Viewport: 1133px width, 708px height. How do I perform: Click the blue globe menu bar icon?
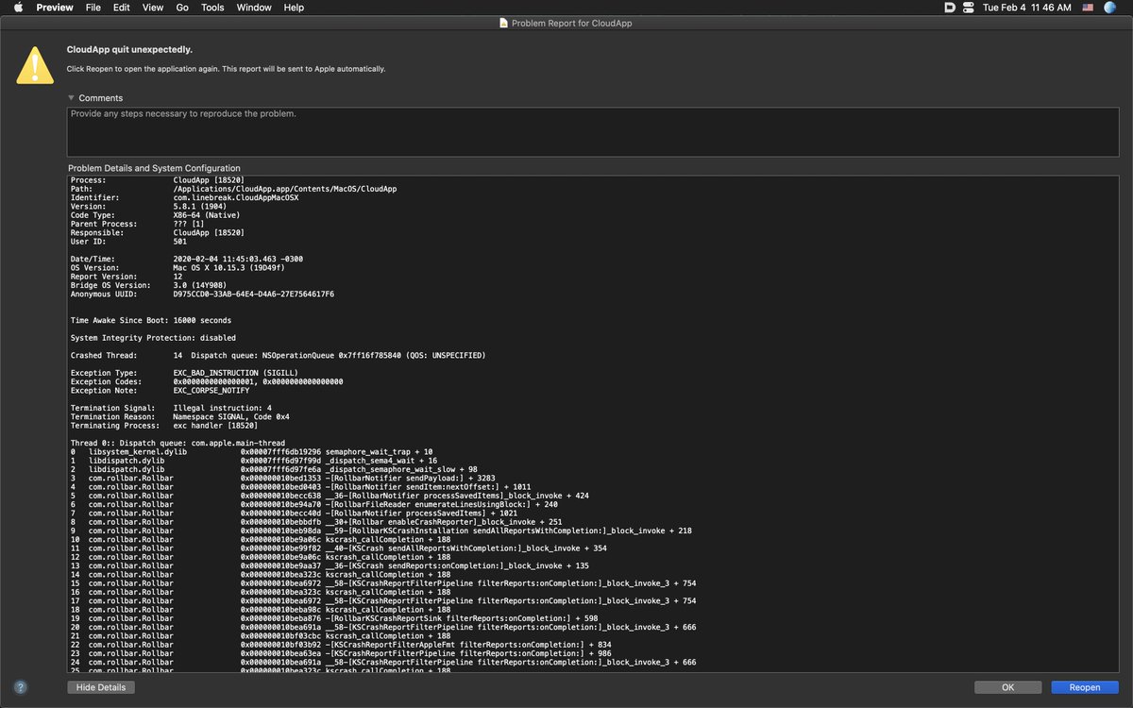pyautogui.click(x=1110, y=7)
